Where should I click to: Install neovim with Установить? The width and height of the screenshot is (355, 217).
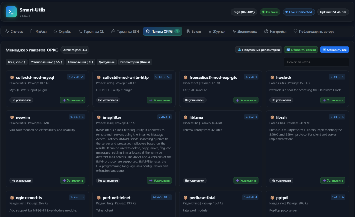[73, 180]
